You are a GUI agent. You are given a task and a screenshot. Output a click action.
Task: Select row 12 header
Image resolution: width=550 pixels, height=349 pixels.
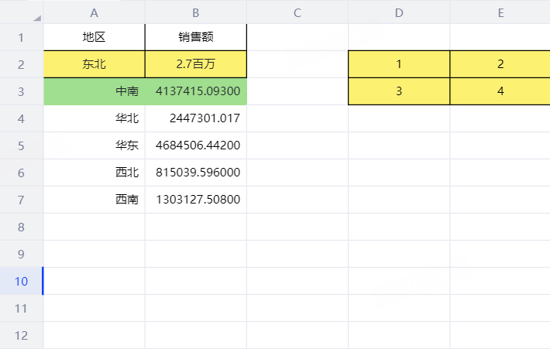tap(21, 335)
